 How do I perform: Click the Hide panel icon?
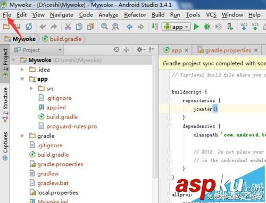coord(152,49)
